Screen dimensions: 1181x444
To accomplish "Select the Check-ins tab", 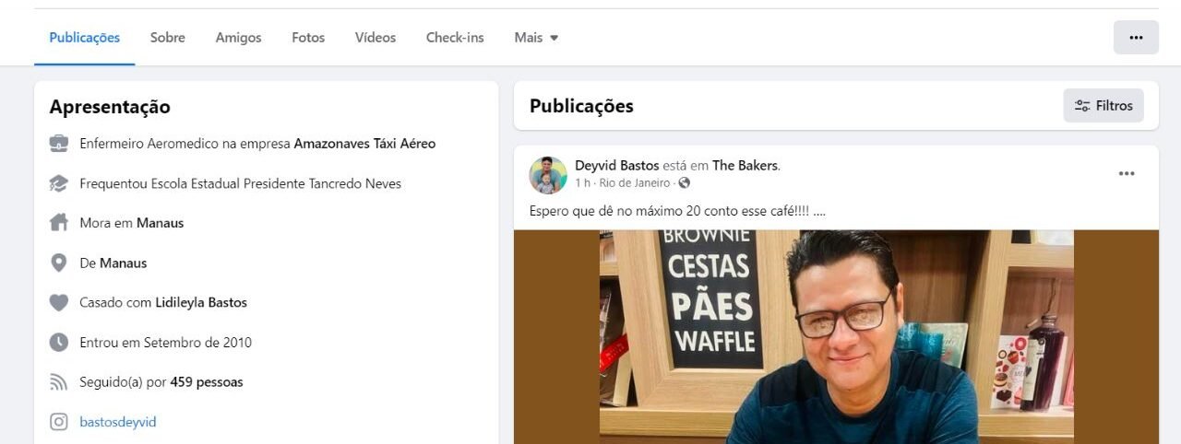I will [455, 38].
